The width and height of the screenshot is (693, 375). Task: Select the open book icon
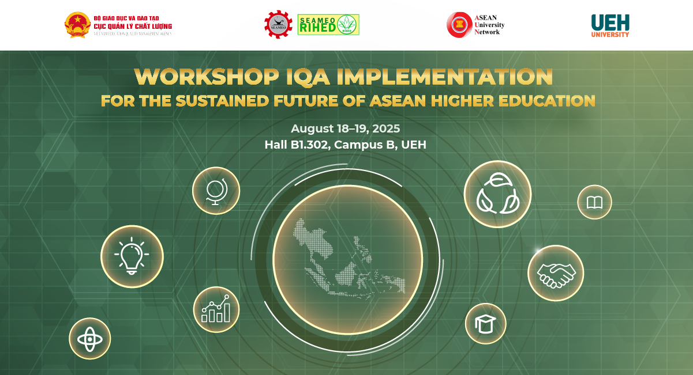click(594, 202)
